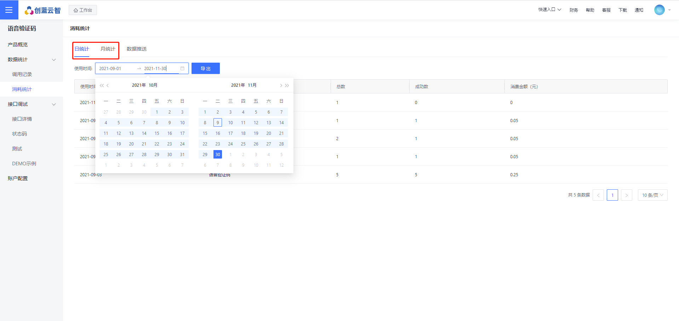
Task: Go to previous page of results
Action: (598, 195)
